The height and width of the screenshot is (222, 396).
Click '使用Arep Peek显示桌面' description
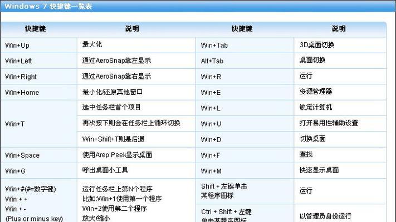(117, 155)
